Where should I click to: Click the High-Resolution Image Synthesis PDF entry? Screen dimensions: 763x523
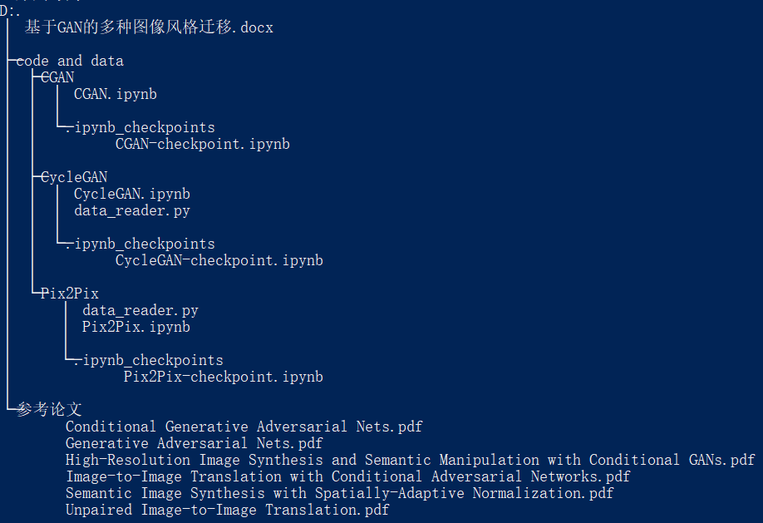click(x=410, y=460)
